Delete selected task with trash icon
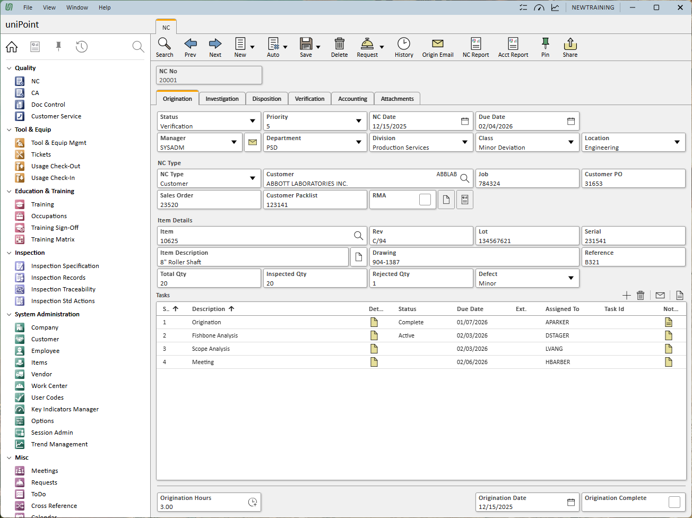The height and width of the screenshot is (518, 692). point(641,295)
